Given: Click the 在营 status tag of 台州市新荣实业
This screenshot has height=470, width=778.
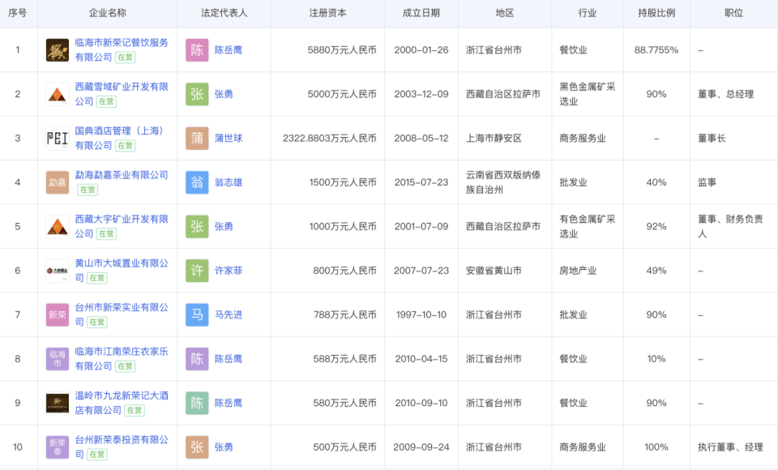Looking at the screenshot, I should click(97, 322).
